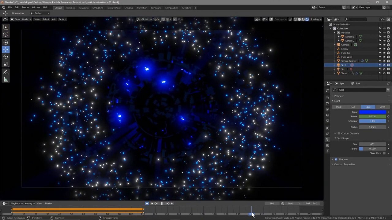Enable the Custom Distance checkbox
The height and width of the screenshot is (220, 392).
coord(339,133)
